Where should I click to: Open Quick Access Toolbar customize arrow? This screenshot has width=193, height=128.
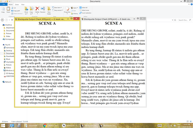click(x=10, y=1)
